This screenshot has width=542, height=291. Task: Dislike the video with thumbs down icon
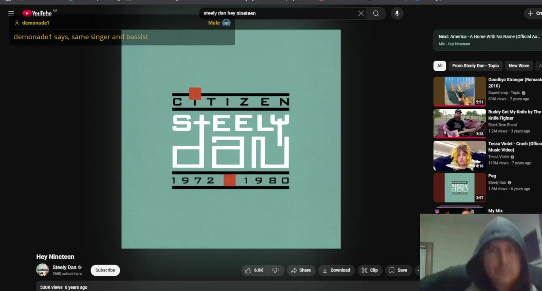point(276,270)
